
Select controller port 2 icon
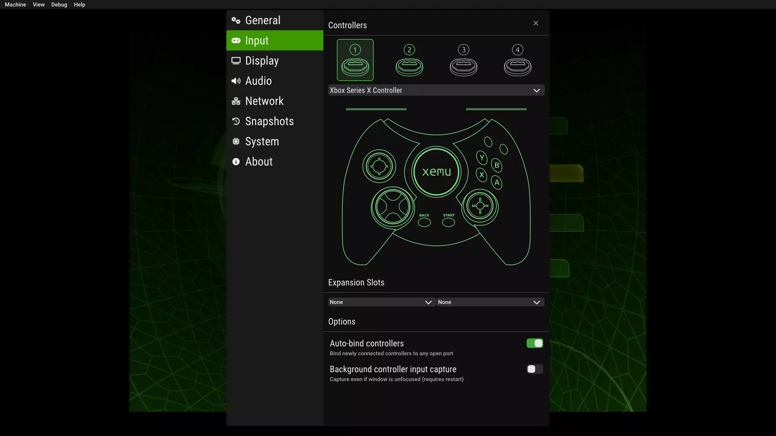click(409, 60)
